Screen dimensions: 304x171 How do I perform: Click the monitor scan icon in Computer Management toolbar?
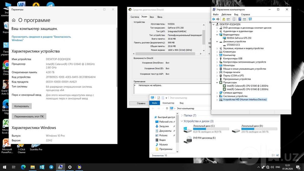tap(250, 19)
